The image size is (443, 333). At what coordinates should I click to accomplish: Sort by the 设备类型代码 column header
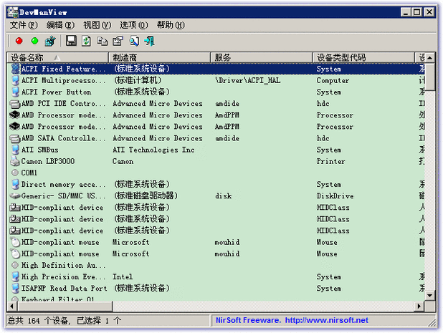363,57
